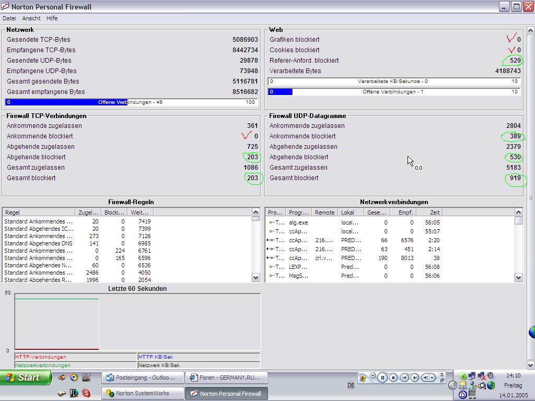Click the Verarbeitete KB/Sekunde - 0 bar
535x401 pixels.
pos(394,81)
